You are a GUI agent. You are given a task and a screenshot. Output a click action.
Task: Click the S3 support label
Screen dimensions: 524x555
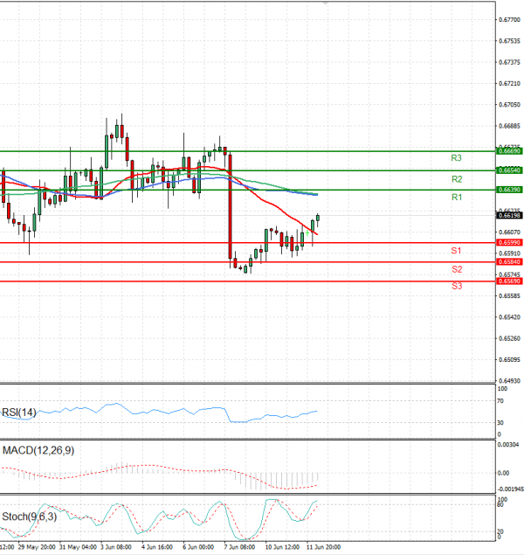point(457,286)
